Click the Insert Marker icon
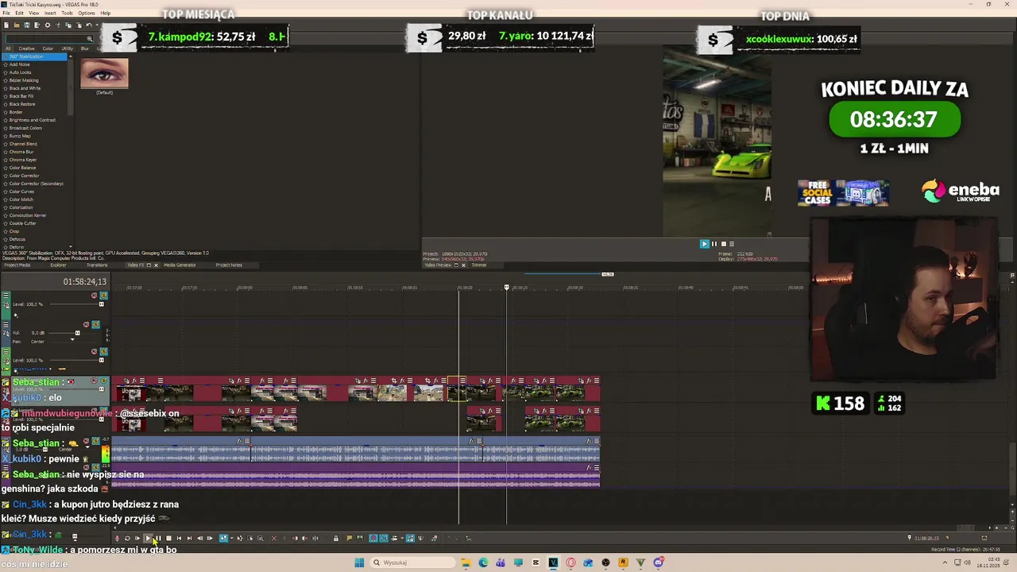 pos(350,539)
